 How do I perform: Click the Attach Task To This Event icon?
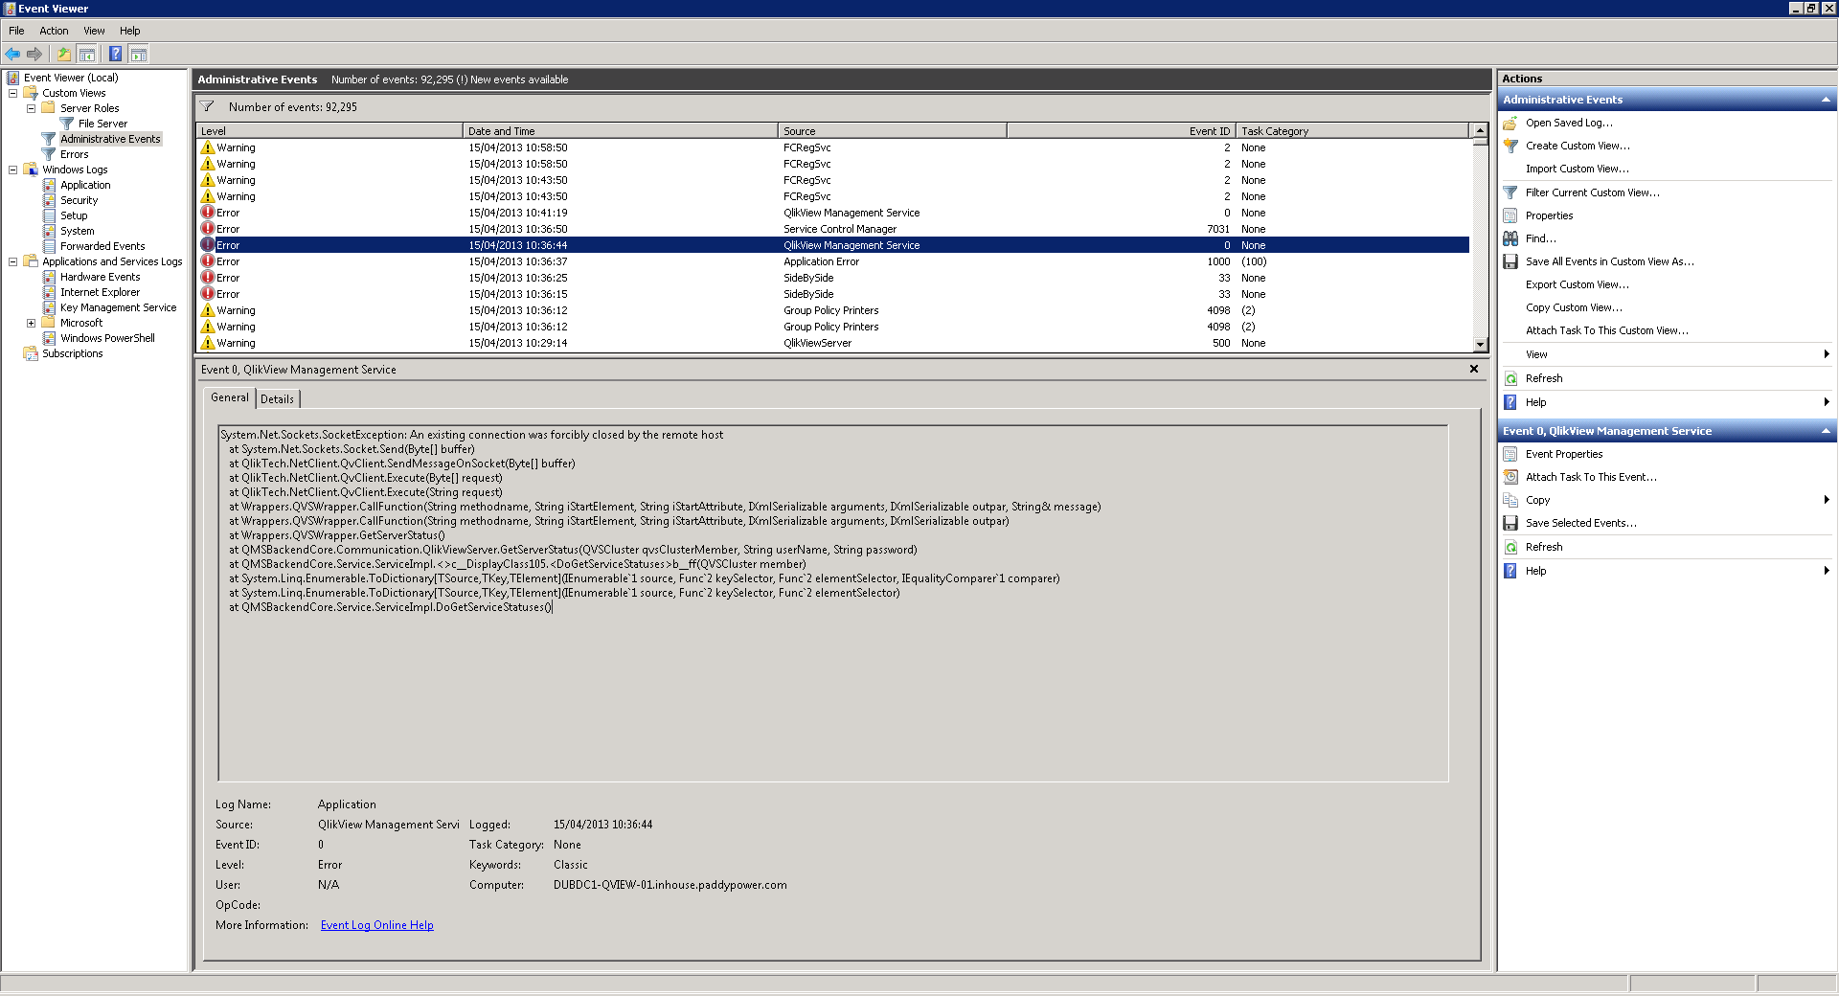[x=1510, y=477]
